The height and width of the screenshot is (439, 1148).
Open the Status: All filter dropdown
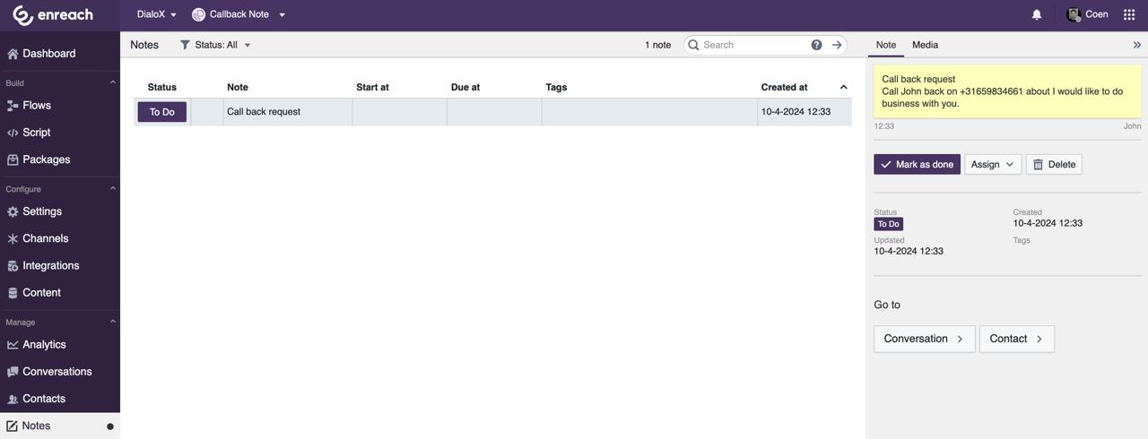(x=215, y=45)
